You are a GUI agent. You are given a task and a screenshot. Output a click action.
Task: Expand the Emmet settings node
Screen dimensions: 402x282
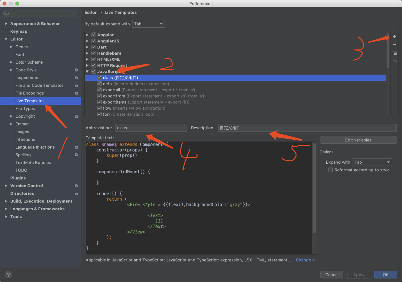11,124
